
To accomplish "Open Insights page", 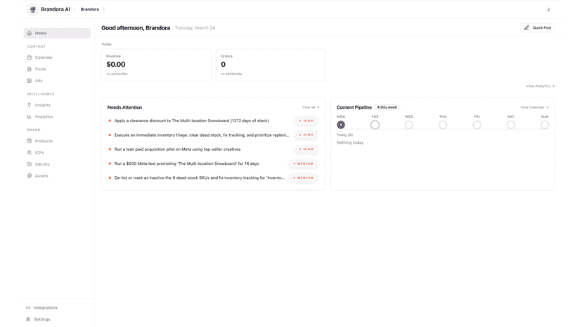I will (x=57, y=105).
